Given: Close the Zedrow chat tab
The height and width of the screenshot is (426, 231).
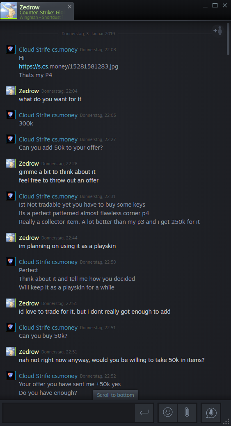Looking at the screenshot, I should point(70,7).
